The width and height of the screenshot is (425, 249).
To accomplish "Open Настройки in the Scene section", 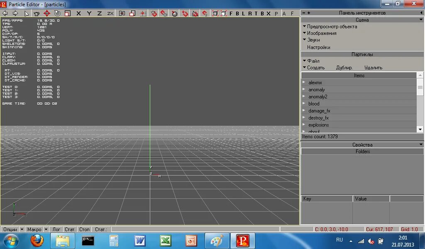I will coord(318,47).
